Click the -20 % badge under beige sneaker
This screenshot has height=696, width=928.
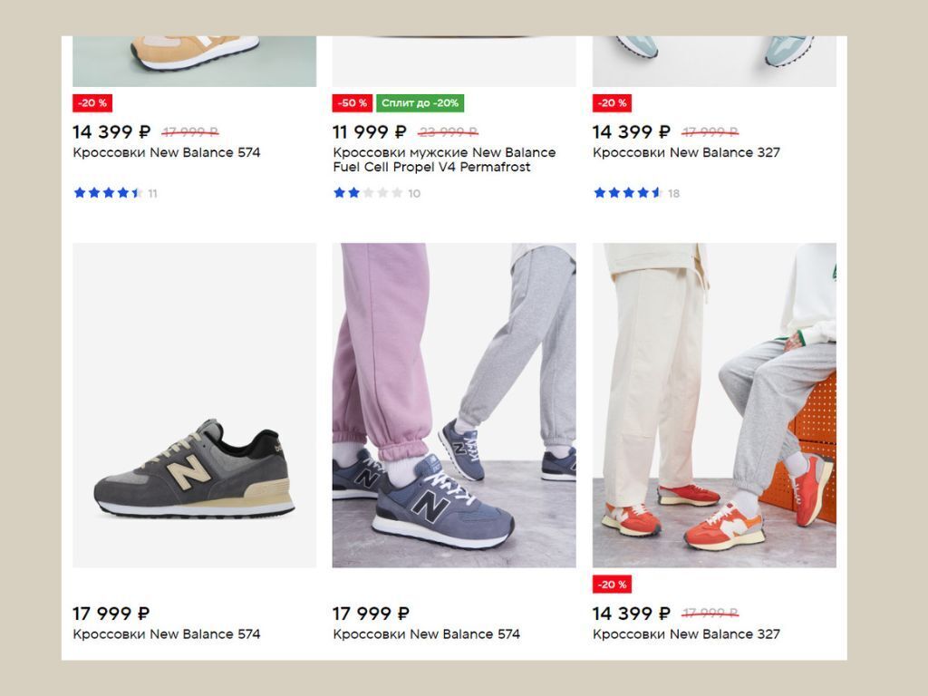(92, 103)
